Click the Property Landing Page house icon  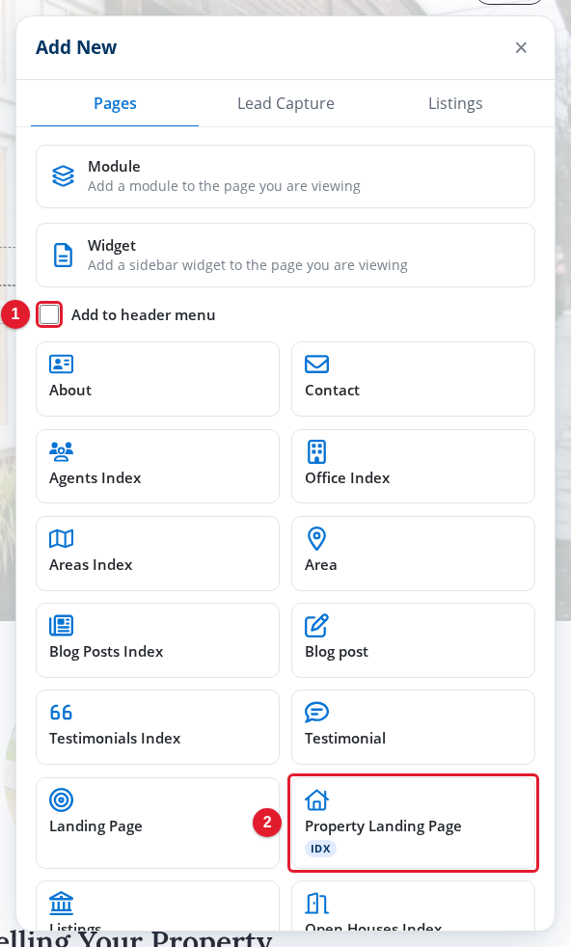(x=316, y=799)
